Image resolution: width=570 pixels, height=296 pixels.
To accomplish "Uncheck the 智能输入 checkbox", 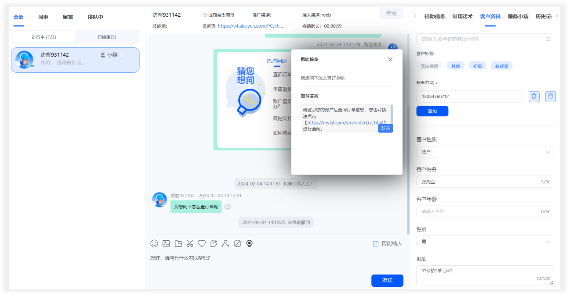I will [376, 244].
